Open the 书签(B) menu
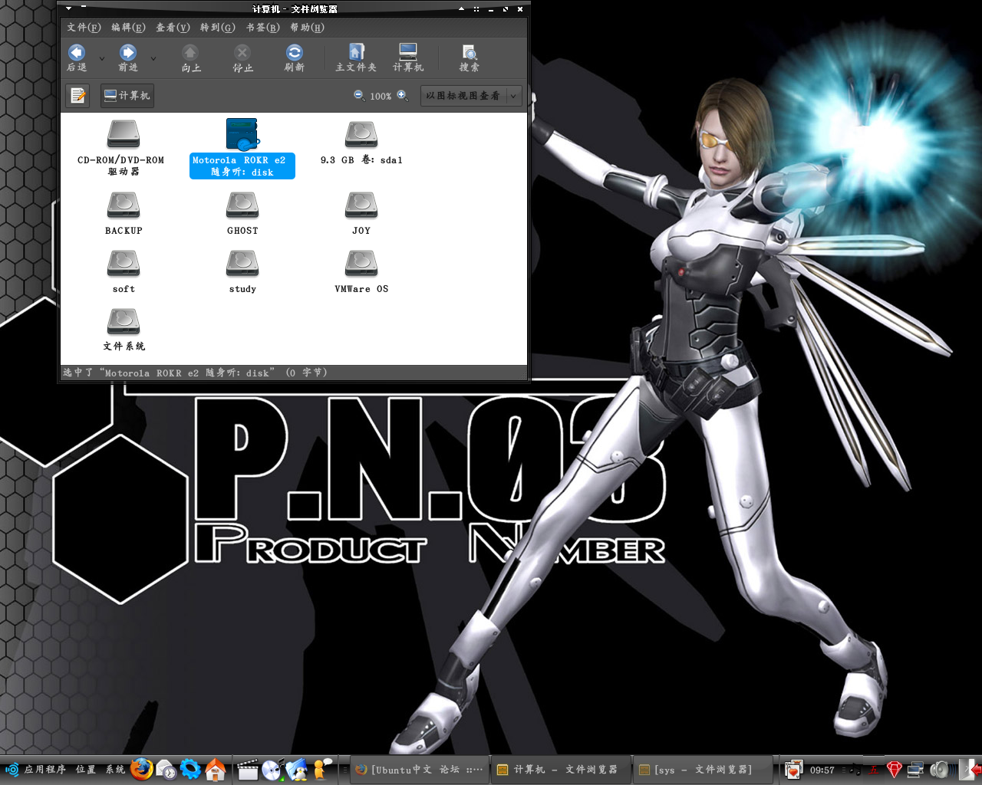 click(x=262, y=28)
